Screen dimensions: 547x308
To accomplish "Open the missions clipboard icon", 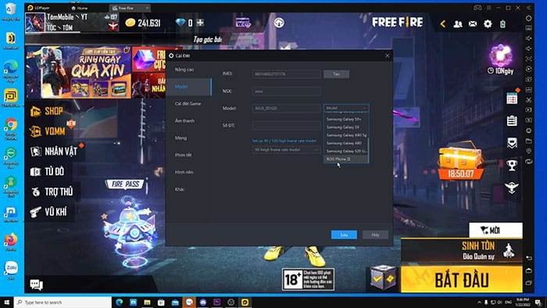I will point(512,120).
